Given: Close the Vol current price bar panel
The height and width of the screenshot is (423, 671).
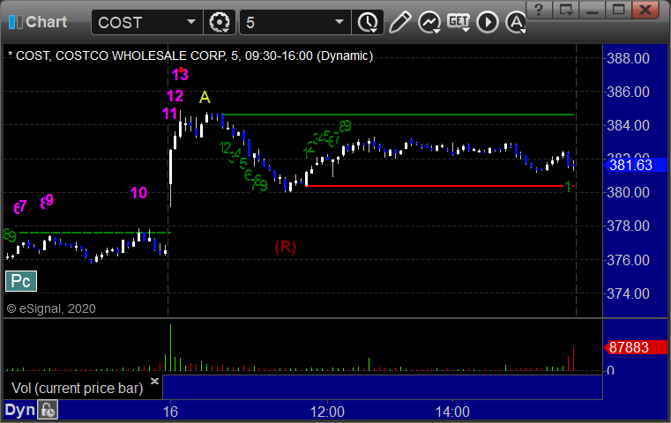Looking at the screenshot, I should pos(154,381).
